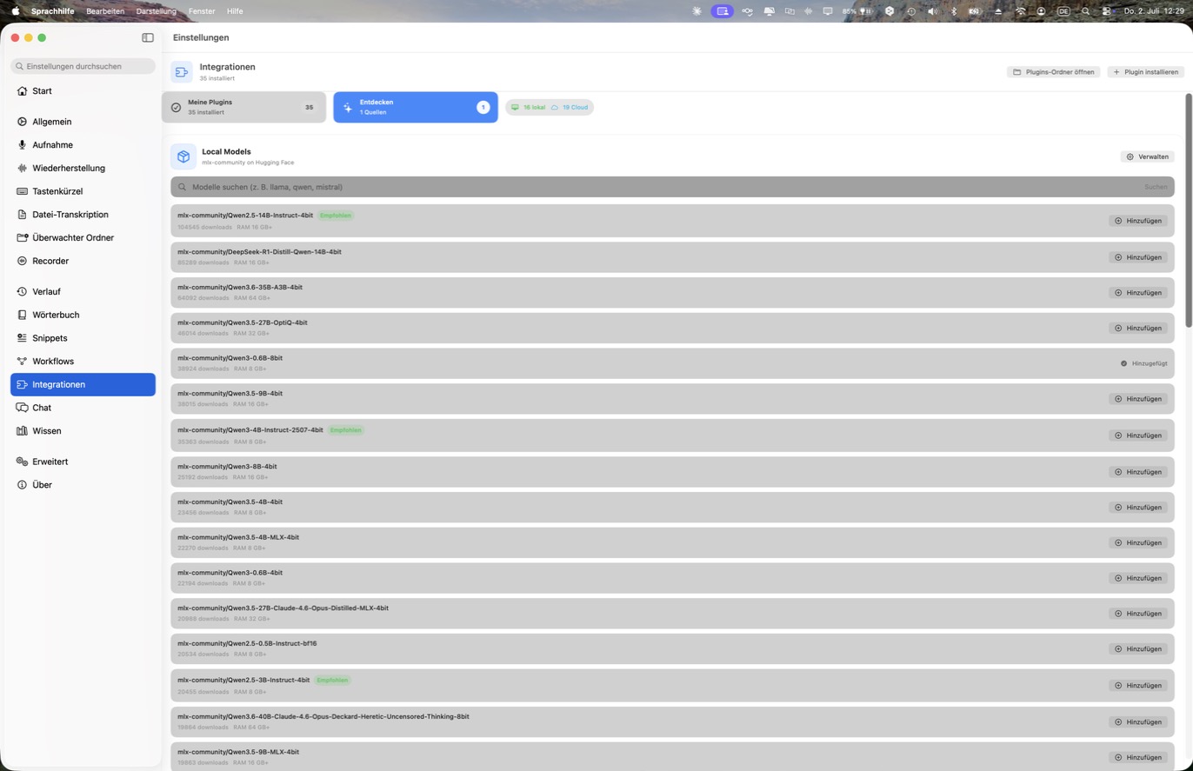Click the 19 Cloud filter badge
The image size is (1193, 771).
pos(570,107)
